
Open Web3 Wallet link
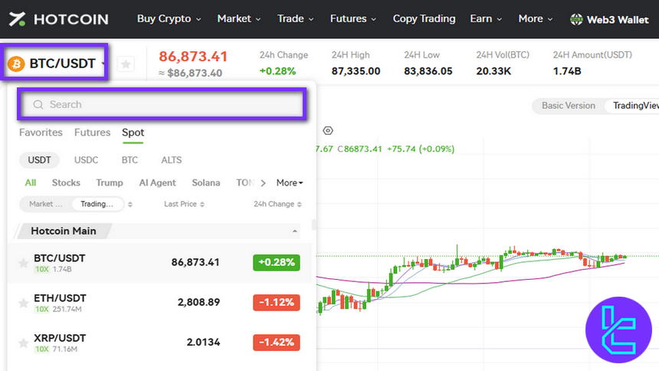click(x=609, y=19)
